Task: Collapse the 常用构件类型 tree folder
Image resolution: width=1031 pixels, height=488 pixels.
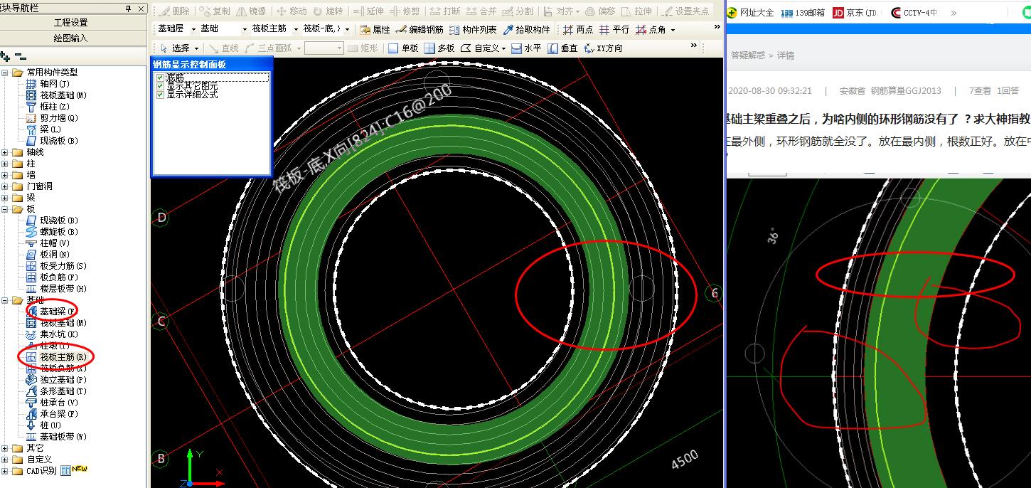Action: 6,73
